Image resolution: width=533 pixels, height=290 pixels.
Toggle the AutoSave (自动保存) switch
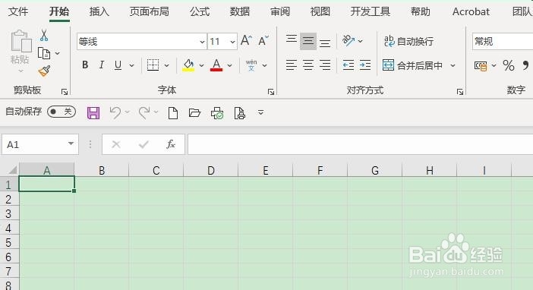[x=61, y=112]
